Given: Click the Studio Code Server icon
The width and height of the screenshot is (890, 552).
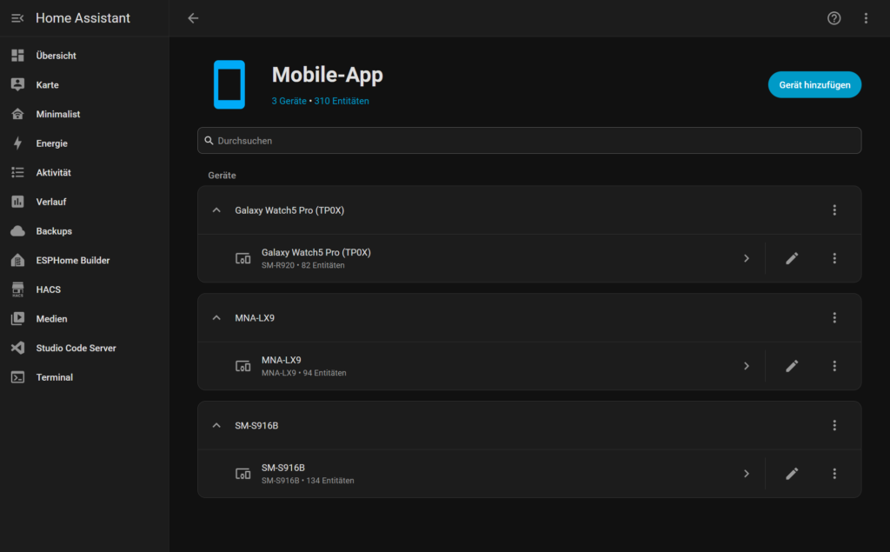Looking at the screenshot, I should pyautogui.click(x=17, y=348).
